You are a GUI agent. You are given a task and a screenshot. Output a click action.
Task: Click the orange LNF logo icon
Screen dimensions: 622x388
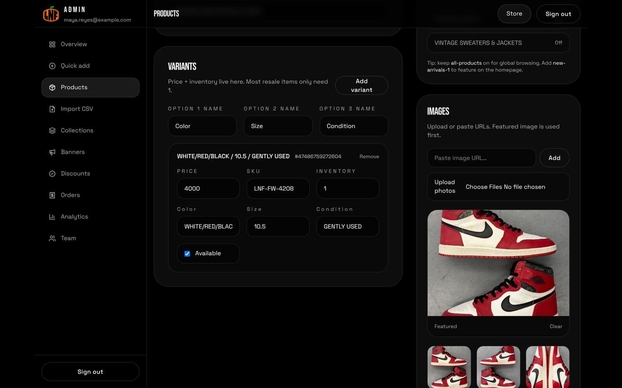[51, 14]
